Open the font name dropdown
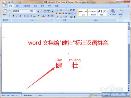131x98 pixels. coord(28,11)
